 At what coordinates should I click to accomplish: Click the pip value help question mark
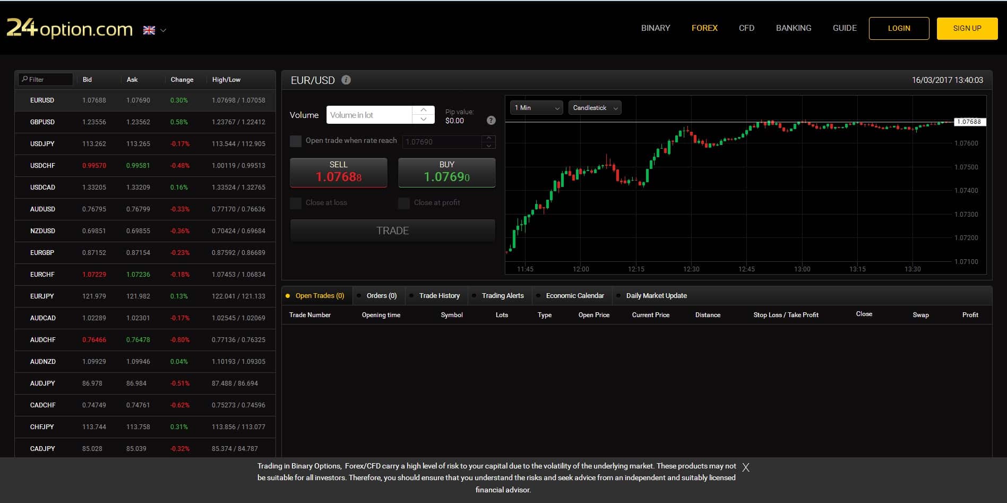(x=490, y=120)
